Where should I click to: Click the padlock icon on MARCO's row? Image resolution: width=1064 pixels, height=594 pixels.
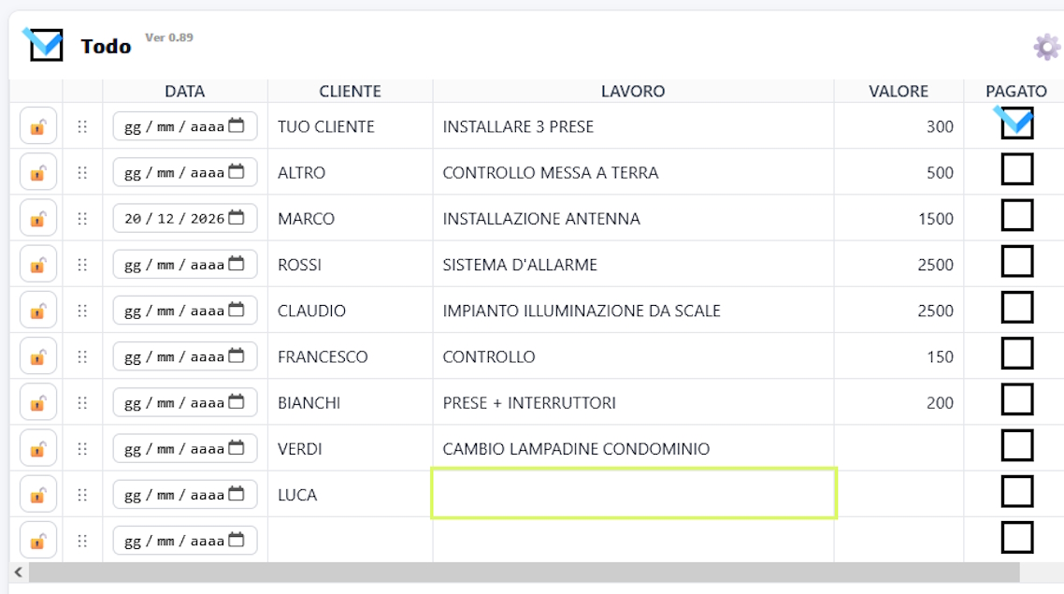[x=36, y=217]
